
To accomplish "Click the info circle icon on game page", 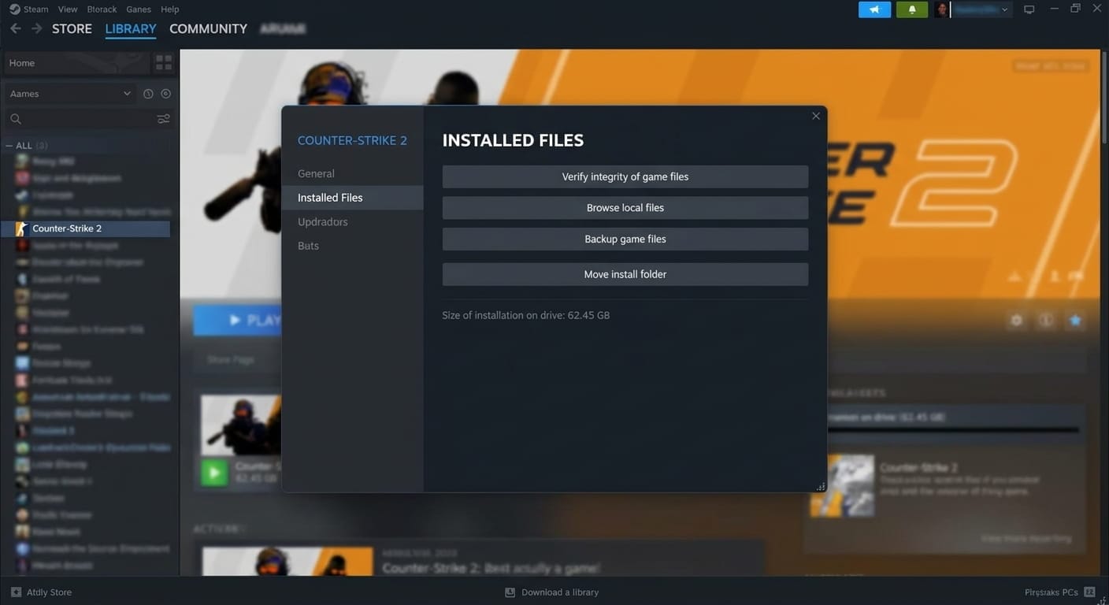I will pyautogui.click(x=1046, y=321).
